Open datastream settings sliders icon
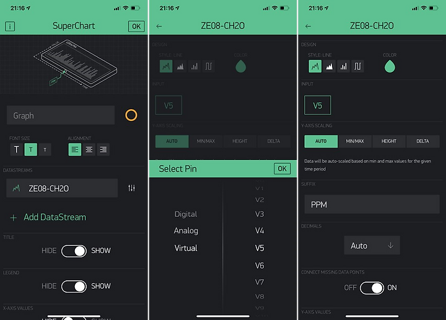This screenshot has width=446, height=320. (131, 188)
